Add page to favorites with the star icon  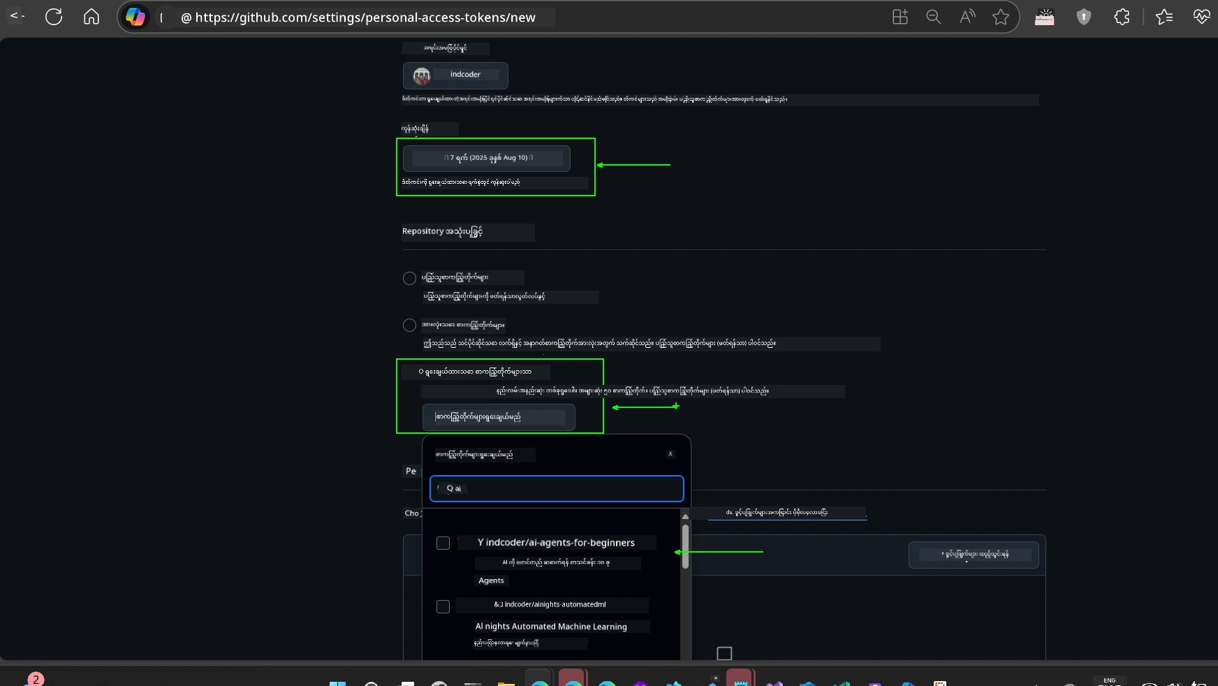click(x=1000, y=17)
